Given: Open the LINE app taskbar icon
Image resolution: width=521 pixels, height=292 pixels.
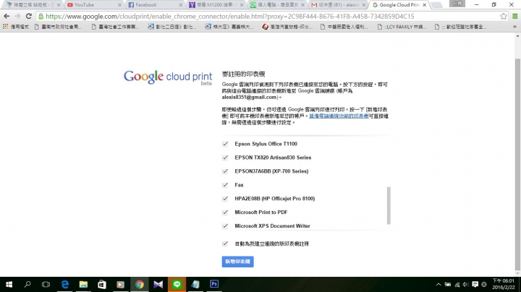Looking at the screenshot, I should pyautogui.click(x=177, y=284).
